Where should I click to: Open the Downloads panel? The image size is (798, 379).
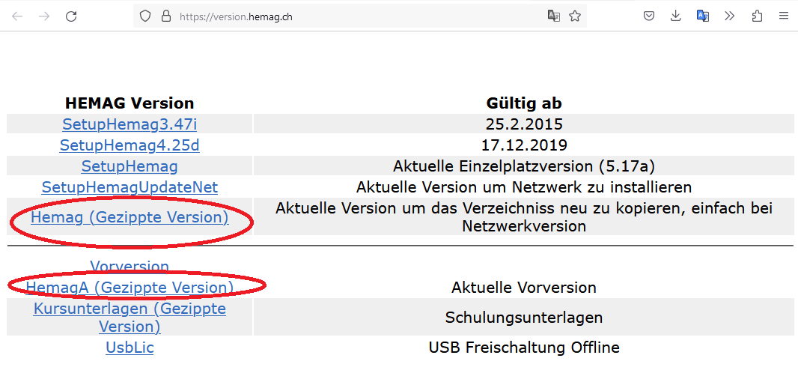tap(676, 16)
